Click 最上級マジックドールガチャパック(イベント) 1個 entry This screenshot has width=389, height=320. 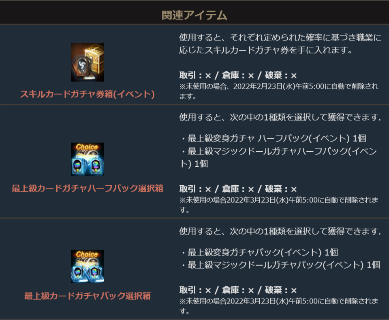(280, 265)
